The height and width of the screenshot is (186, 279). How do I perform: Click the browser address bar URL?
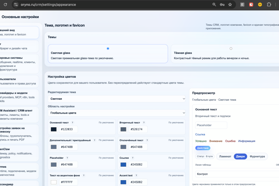[x=48, y=5]
